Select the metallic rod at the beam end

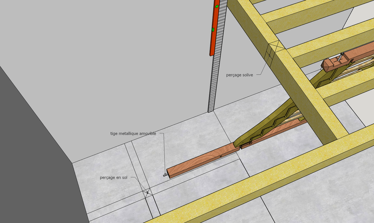(x=165, y=175)
